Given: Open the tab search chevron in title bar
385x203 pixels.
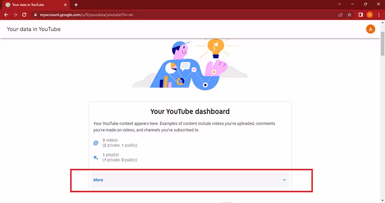Looking at the screenshot, I should tap(340, 4).
